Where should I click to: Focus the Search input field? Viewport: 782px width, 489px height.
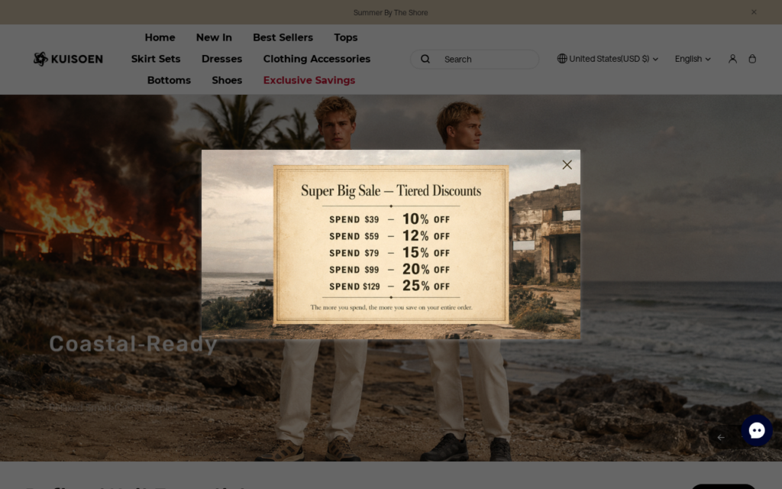click(474, 59)
